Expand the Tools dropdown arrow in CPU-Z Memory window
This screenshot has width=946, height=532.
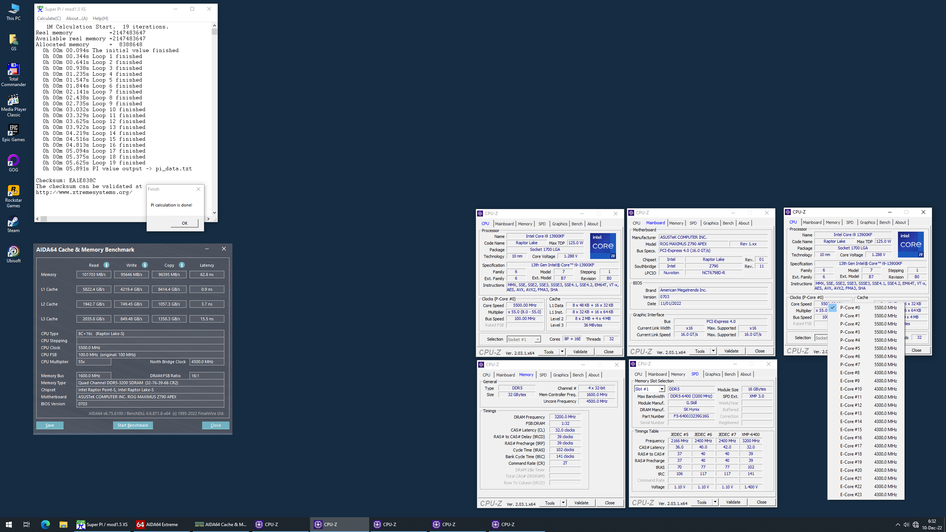coord(563,503)
